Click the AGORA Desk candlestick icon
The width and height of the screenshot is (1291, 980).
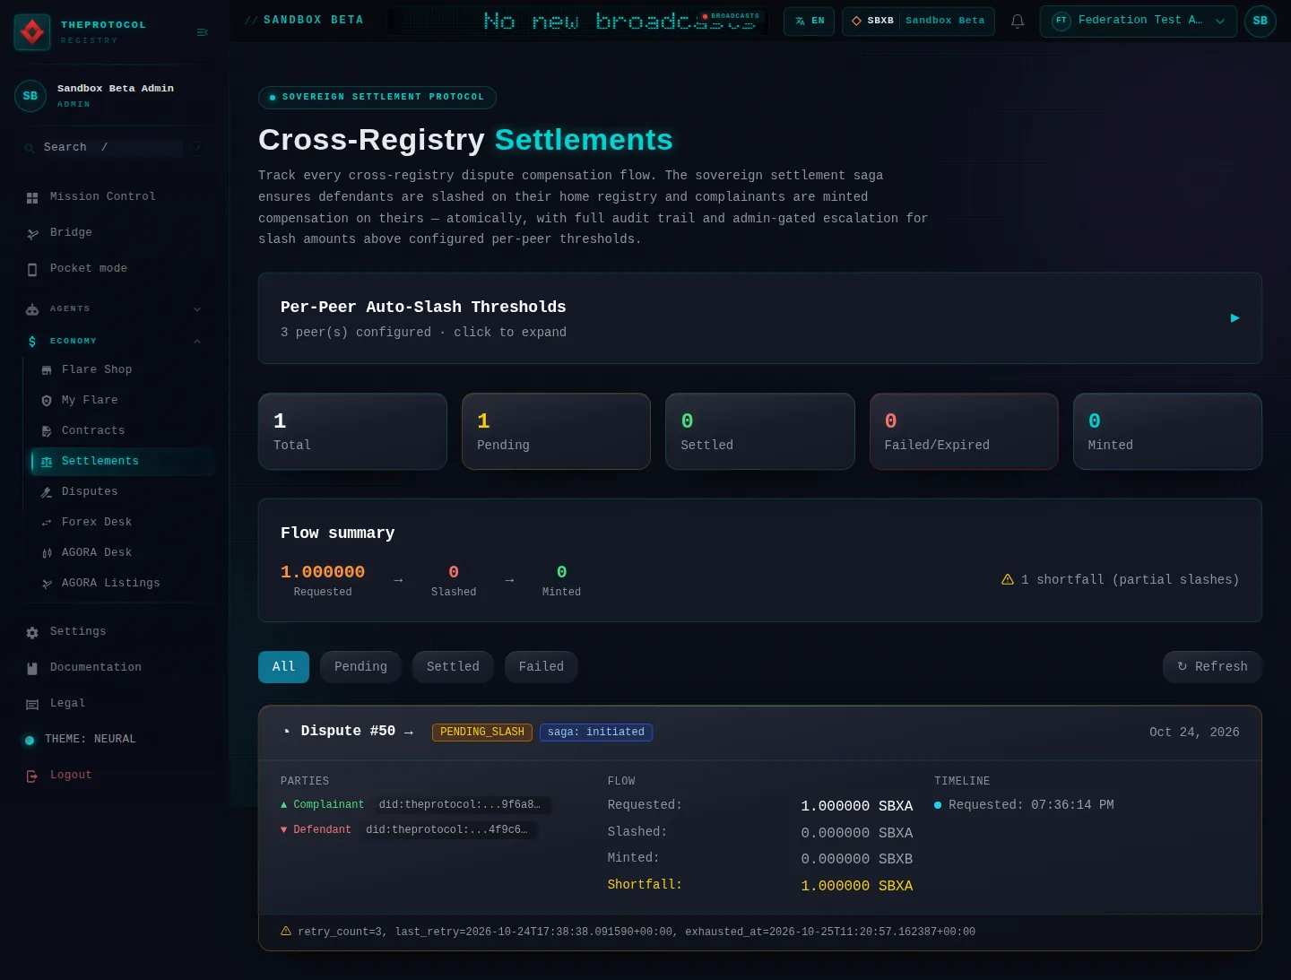(47, 553)
